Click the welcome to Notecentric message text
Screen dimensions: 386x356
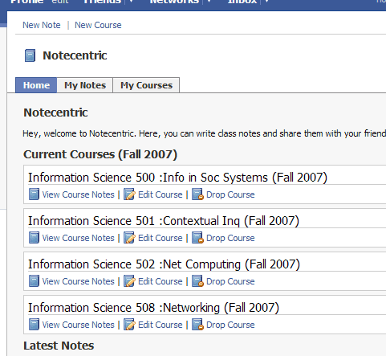click(x=205, y=133)
